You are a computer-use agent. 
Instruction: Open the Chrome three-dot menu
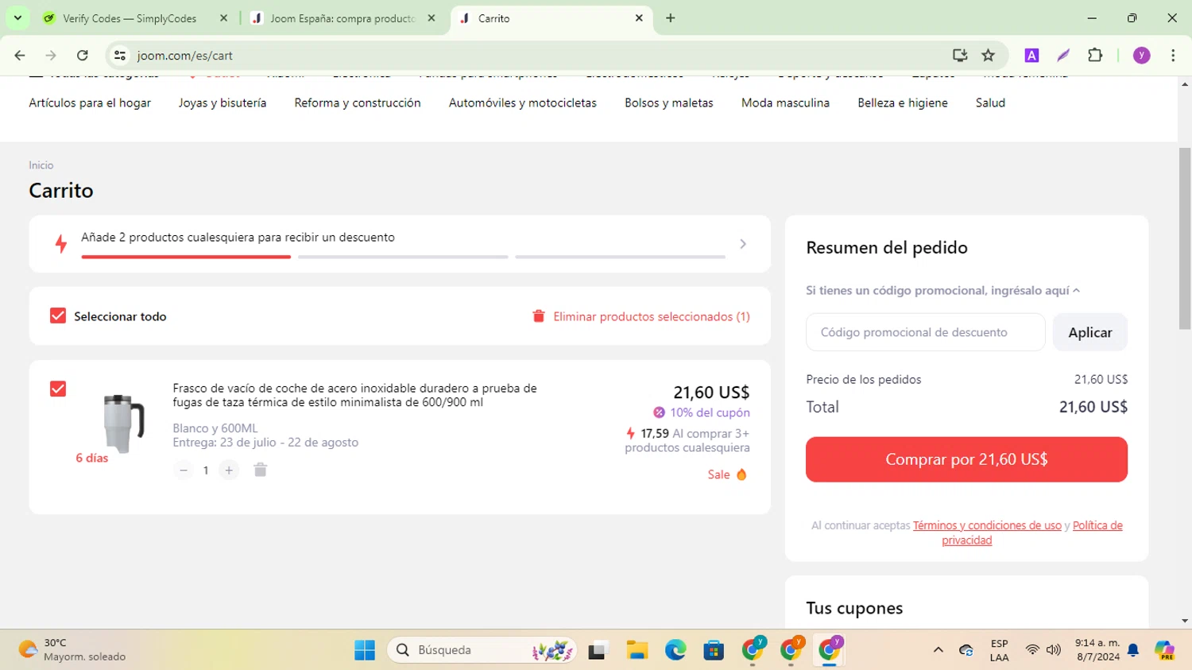[x=1173, y=55]
